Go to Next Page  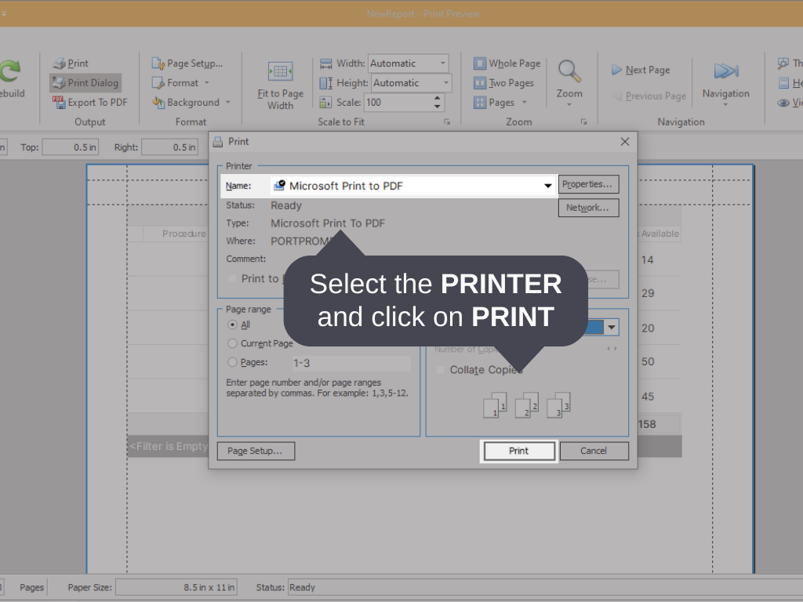pos(641,70)
